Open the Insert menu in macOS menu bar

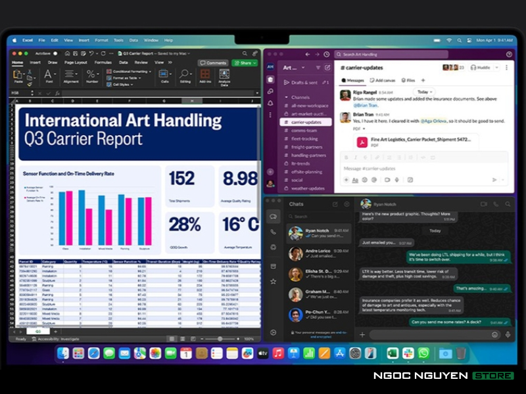click(84, 40)
